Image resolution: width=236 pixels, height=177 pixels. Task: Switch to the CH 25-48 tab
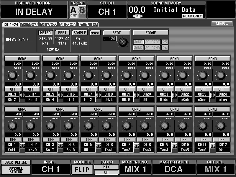pos(29,25)
